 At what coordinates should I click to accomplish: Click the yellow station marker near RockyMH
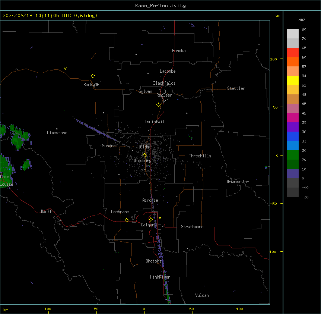(x=93, y=76)
